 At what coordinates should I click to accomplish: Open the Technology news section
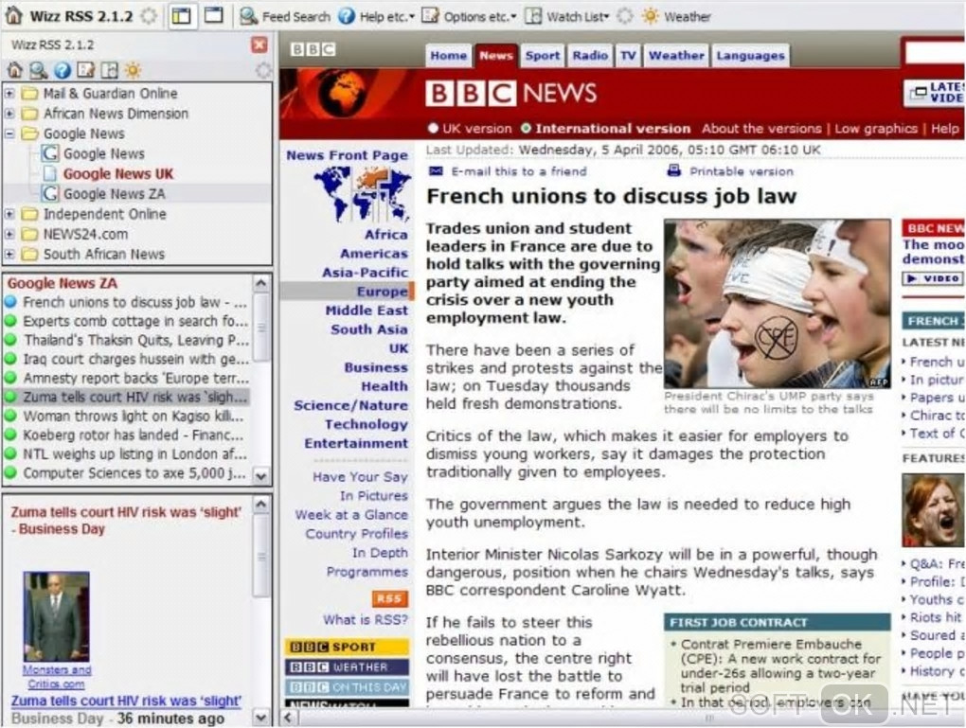point(367,424)
